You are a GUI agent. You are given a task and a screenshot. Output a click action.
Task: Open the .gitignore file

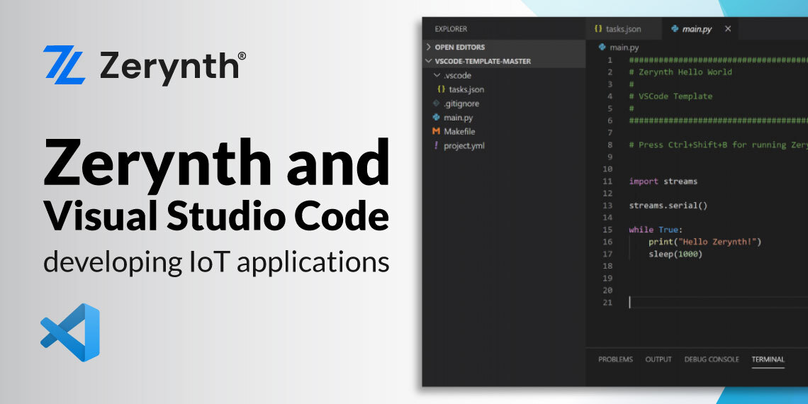tap(461, 103)
